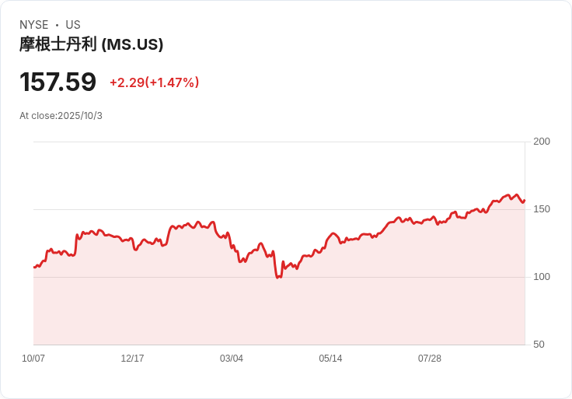572x399 pixels.
Task: Click the lowest dip of the price line
Action: point(277,277)
